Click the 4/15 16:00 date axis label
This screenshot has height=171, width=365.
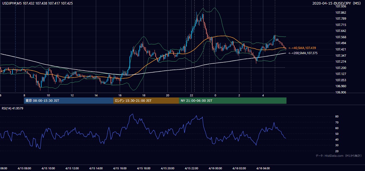[x=120, y=168]
